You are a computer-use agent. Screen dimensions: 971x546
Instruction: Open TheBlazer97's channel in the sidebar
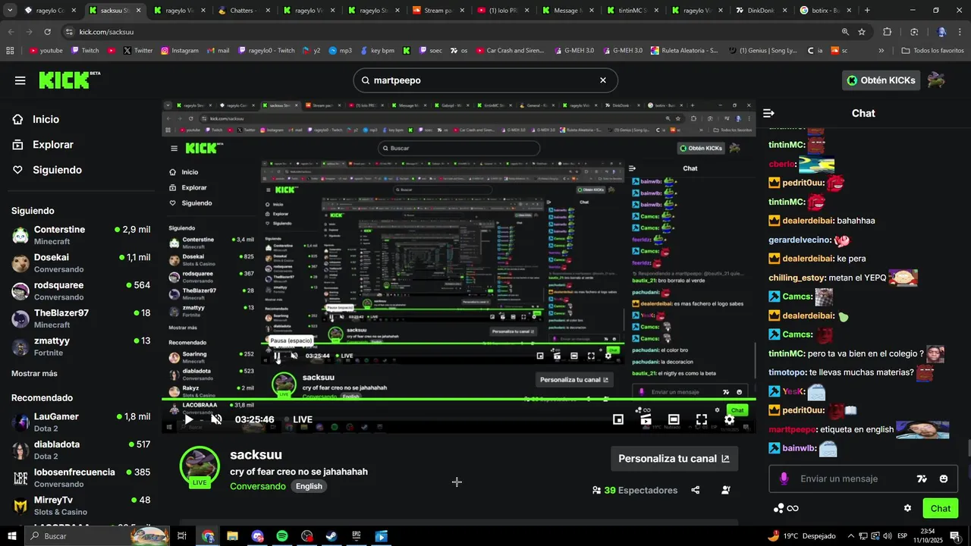(80, 318)
